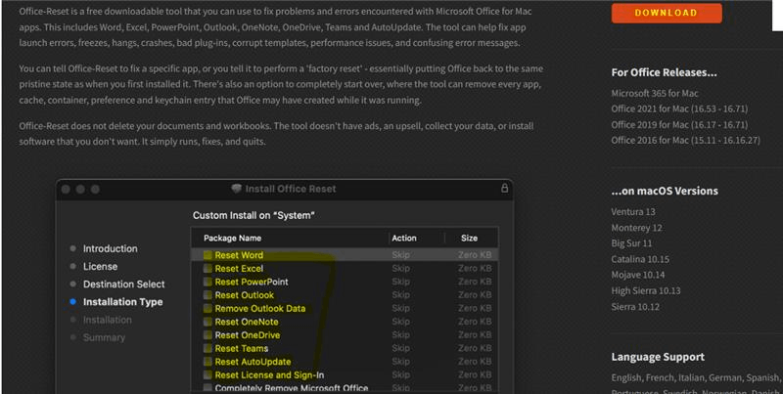Image resolution: width=783 pixels, height=394 pixels.
Task: Click Skip action in Reset Word row
Action: pos(400,255)
